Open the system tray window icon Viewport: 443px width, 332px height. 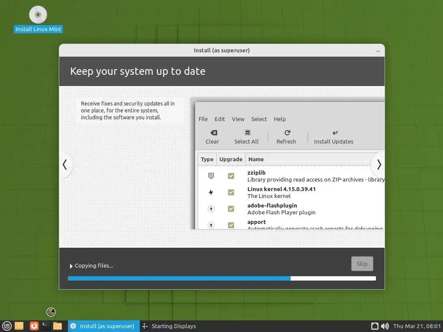pyautogui.click(x=375, y=326)
